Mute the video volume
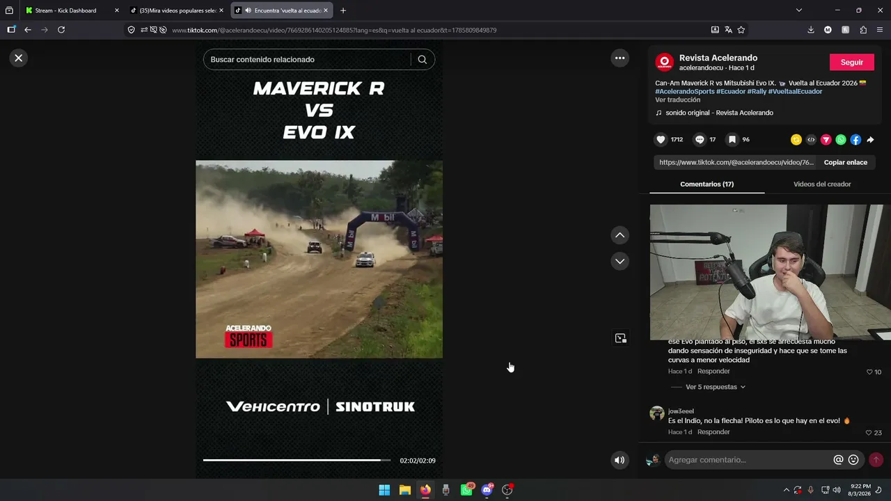The image size is (891, 501). 619,460
